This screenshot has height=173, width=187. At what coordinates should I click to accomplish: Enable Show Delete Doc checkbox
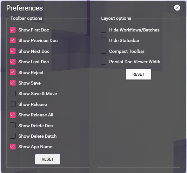(13, 125)
